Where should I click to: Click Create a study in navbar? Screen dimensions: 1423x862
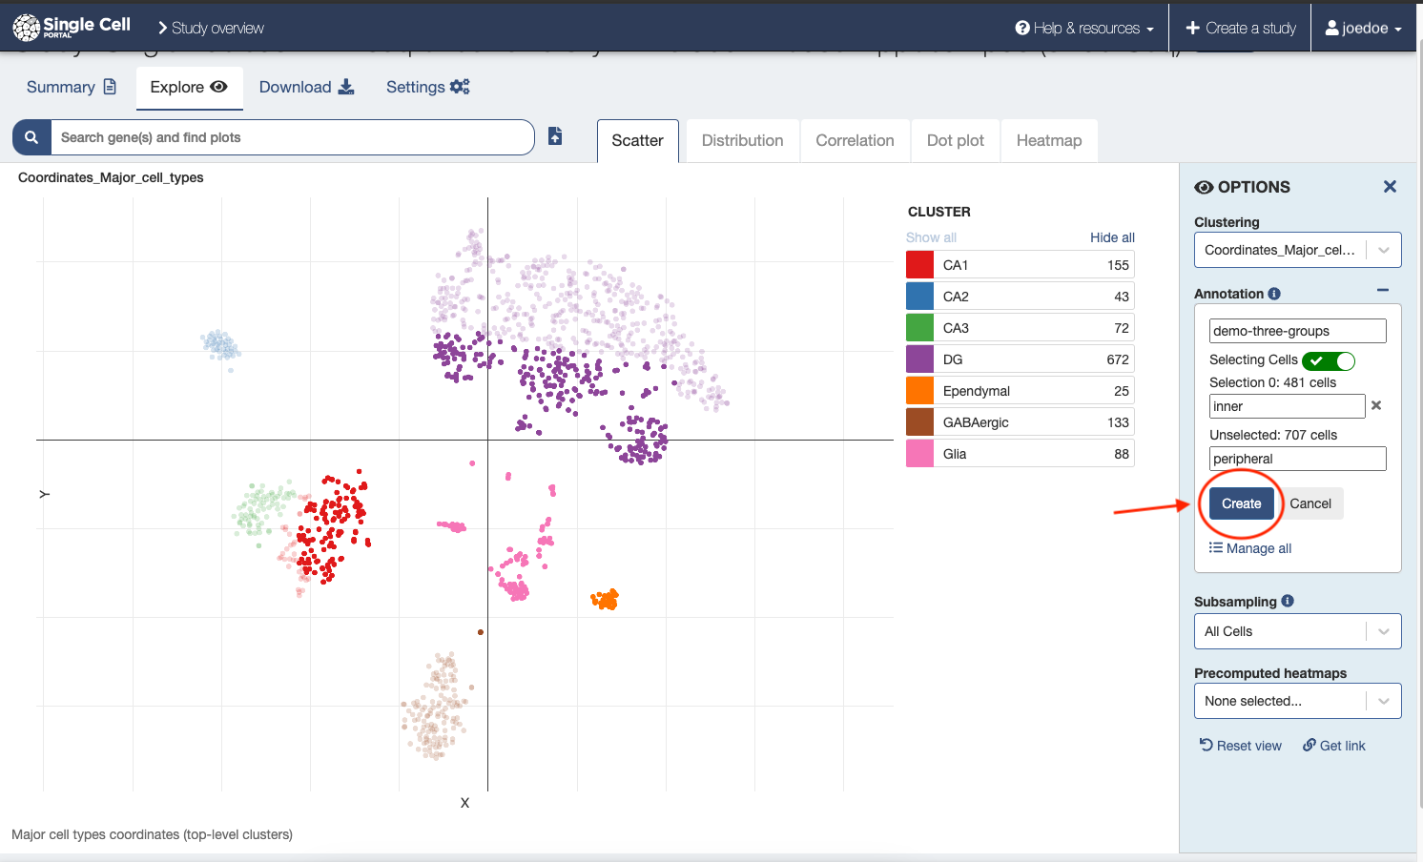click(1241, 28)
